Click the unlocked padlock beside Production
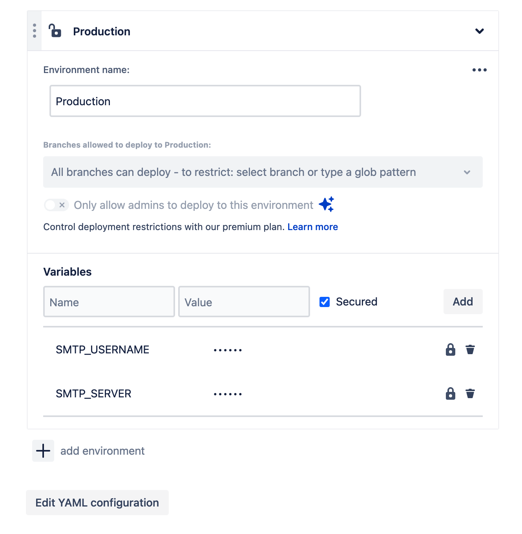 click(x=55, y=31)
